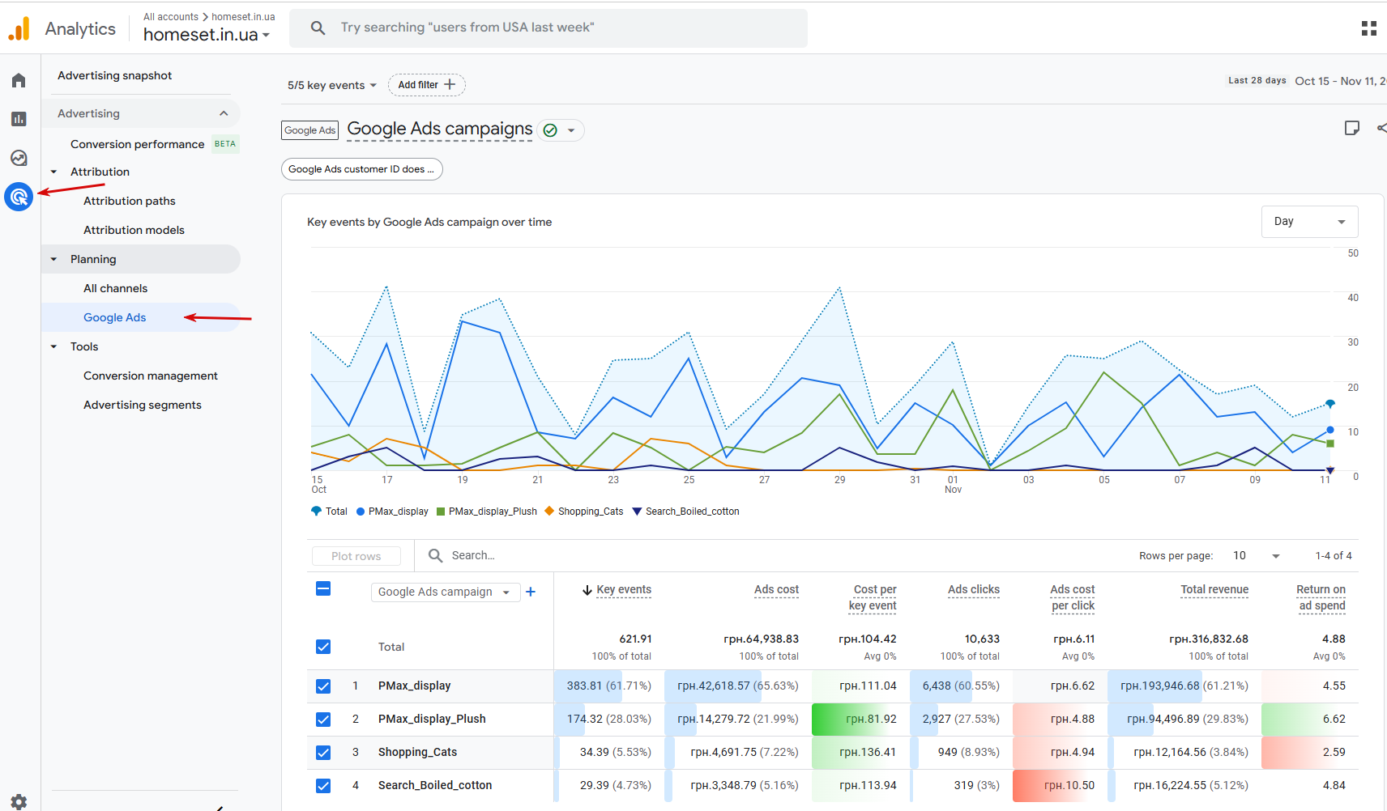Open the Rows per page dropdown
The width and height of the screenshot is (1387, 811).
[x=1257, y=555]
